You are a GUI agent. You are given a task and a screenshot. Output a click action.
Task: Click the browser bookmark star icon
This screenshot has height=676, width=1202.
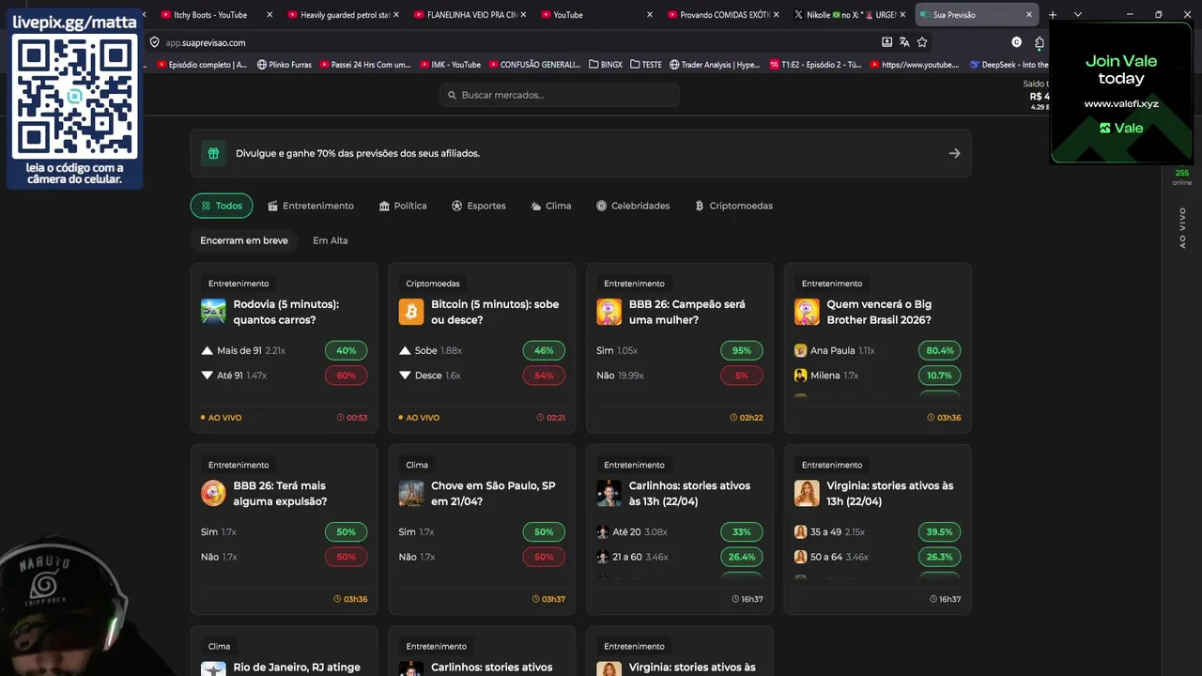922,42
